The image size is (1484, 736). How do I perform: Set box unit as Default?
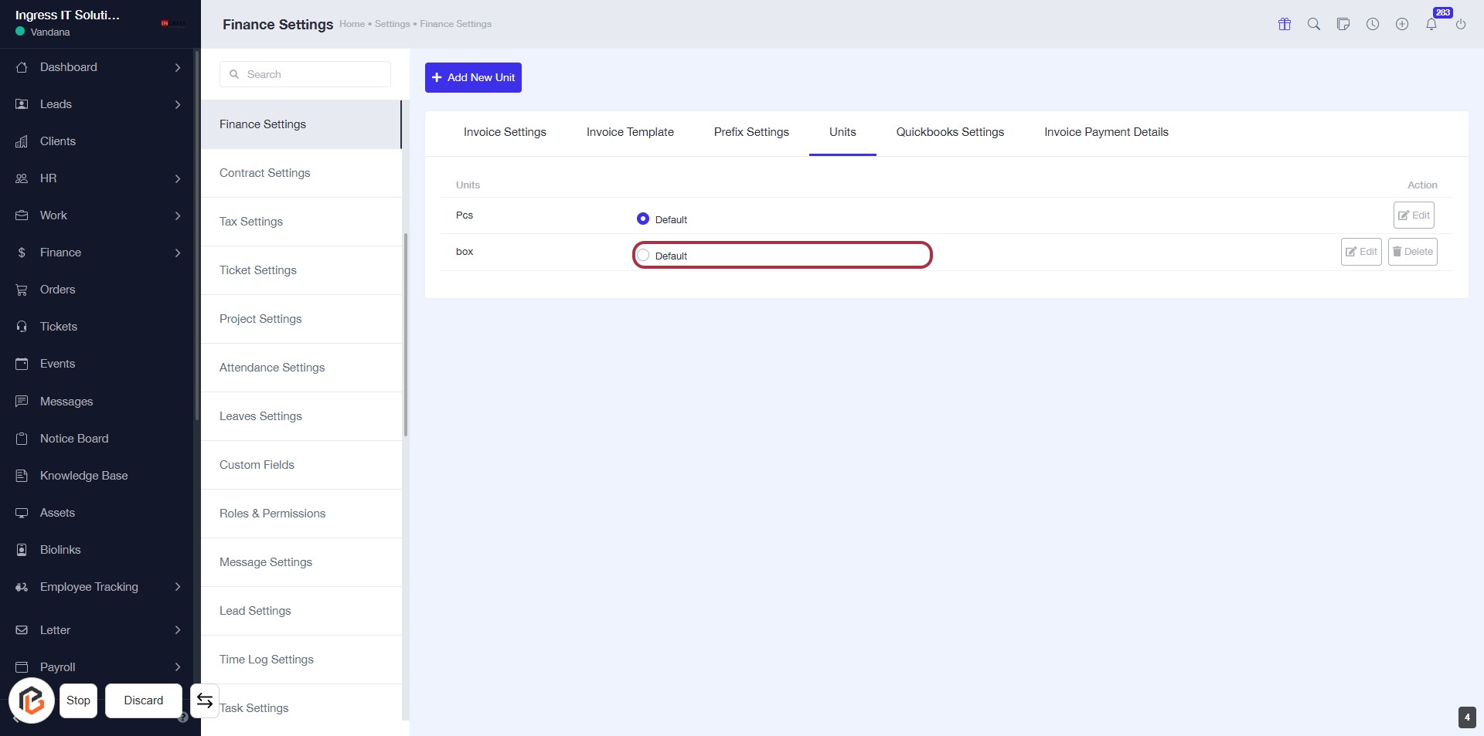click(643, 256)
